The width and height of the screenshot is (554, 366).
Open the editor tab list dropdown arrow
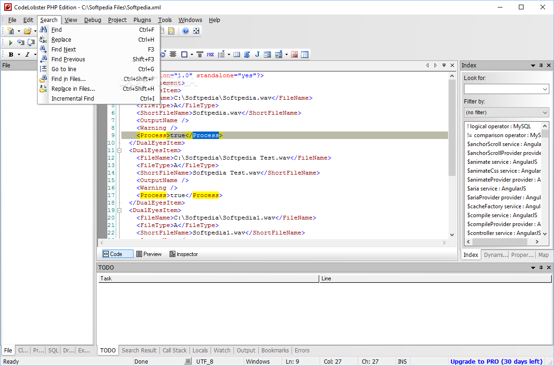click(444, 66)
